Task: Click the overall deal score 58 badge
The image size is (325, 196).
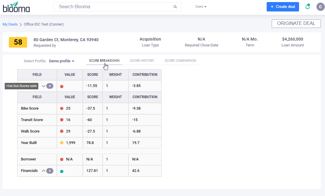Action: click(x=18, y=42)
